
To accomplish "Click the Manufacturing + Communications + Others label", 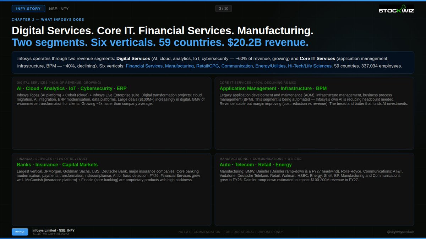I will click(261, 159).
